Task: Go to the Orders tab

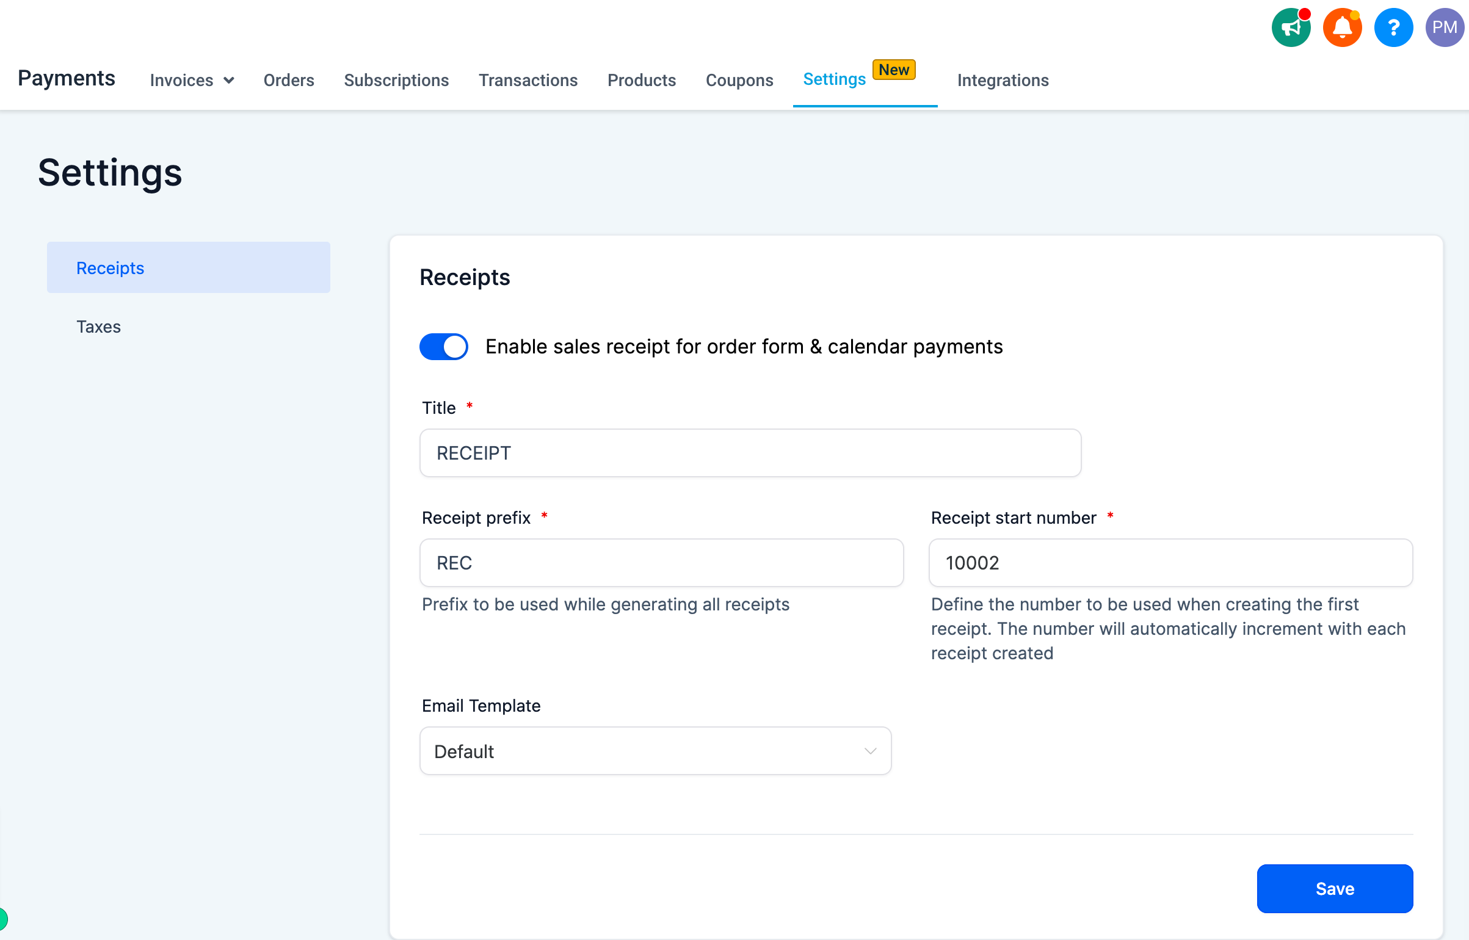Action: pyautogui.click(x=289, y=81)
